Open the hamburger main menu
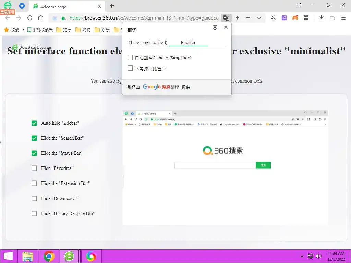The width and height of the screenshot is (351, 263). point(343,18)
